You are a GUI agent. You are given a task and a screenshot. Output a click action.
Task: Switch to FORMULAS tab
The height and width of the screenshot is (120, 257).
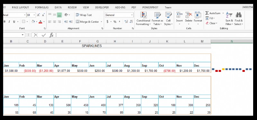point(42,7)
